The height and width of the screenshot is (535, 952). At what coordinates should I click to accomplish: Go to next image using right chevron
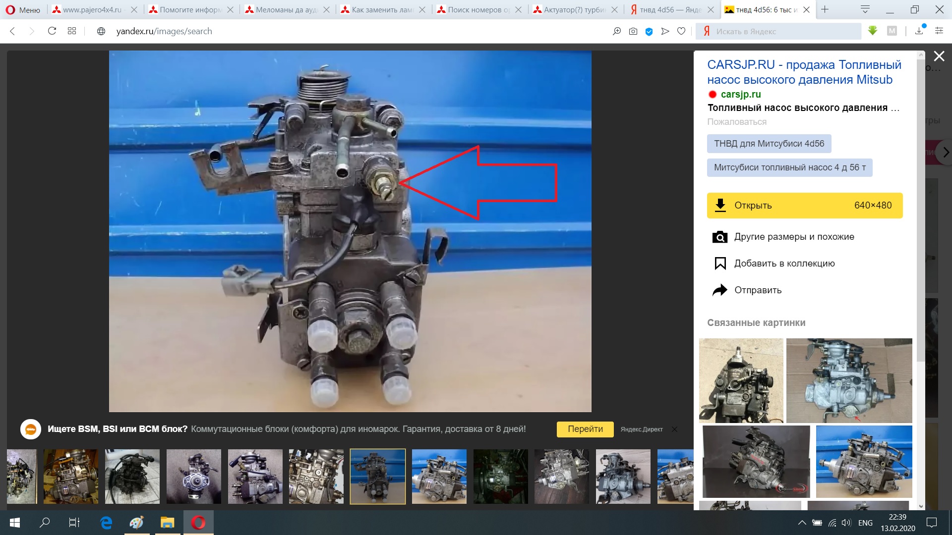(946, 153)
